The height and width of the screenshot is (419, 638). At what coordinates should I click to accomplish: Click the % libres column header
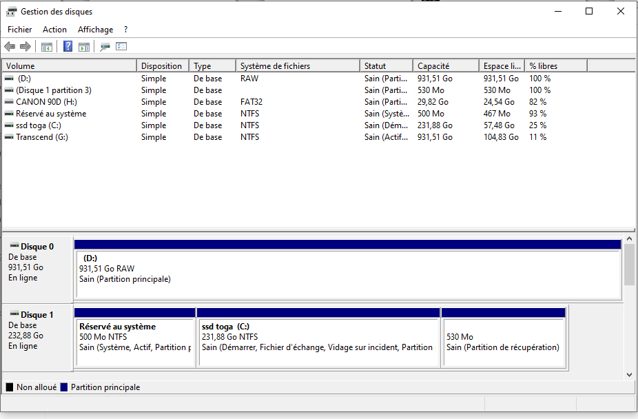(556, 66)
